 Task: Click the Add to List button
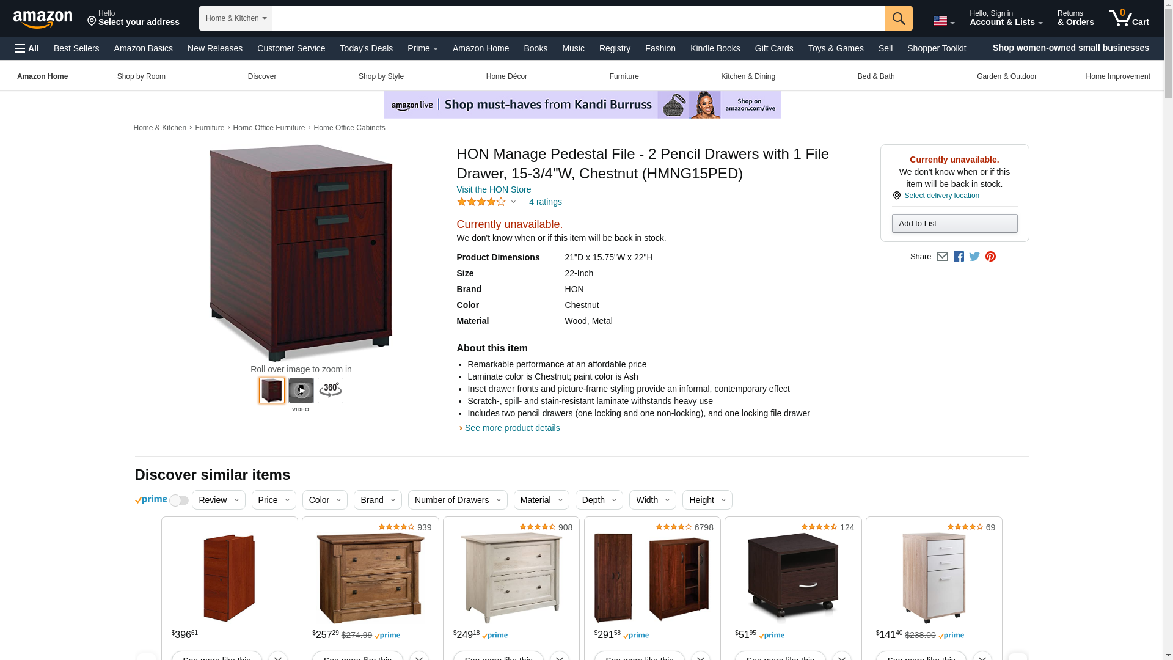(954, 224)
